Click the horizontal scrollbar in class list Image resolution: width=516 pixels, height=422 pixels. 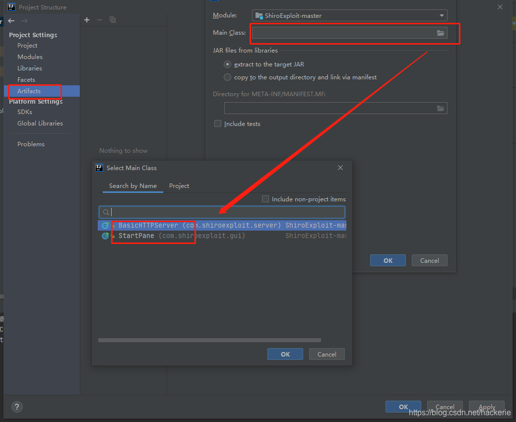coord(209,340)
